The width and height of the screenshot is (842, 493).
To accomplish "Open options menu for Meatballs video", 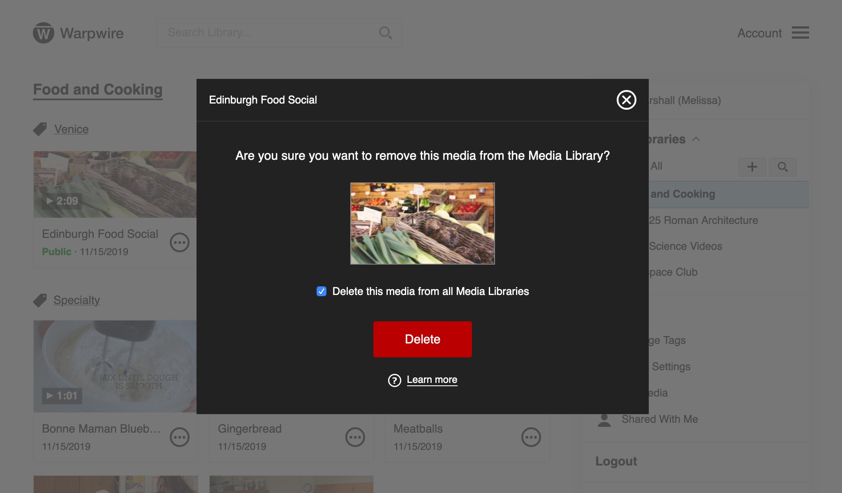I will coord(531,437).
